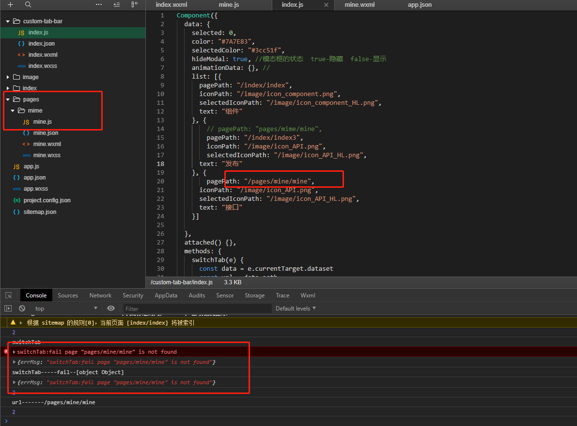Click the braces icon of app.json
This screenshot has height=426, width=577.
point(16,178)
